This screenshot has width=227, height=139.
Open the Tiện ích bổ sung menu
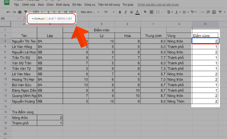(x=109, y=5)
